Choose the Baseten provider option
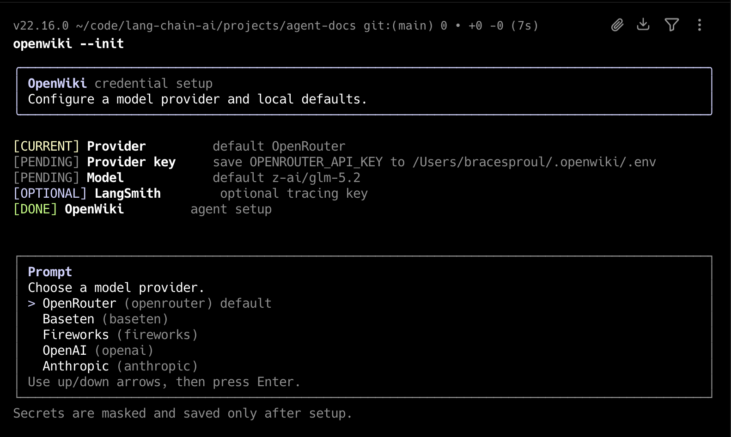 105,319
